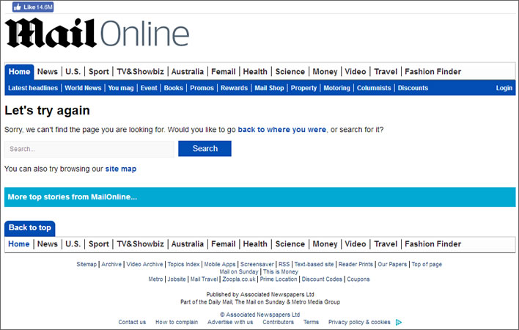Viewport: 519px width, 330px height.
Task: Open Books in the blue sub-menu
Action: [174, 88]
